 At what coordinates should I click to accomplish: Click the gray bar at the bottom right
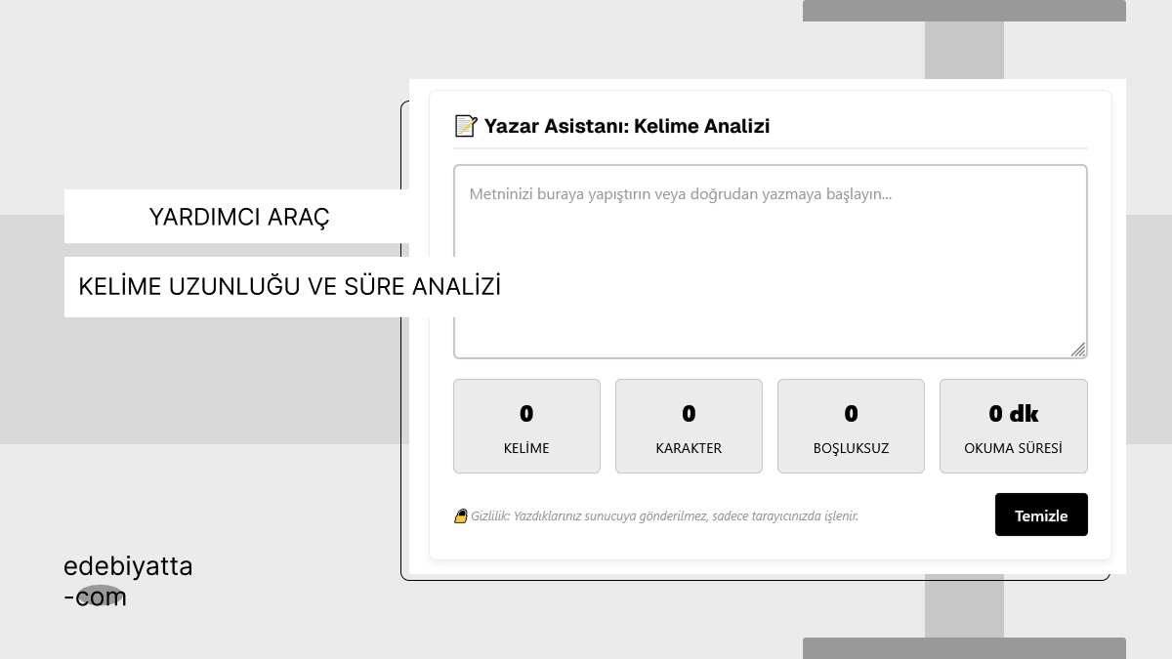pos(964,646)
